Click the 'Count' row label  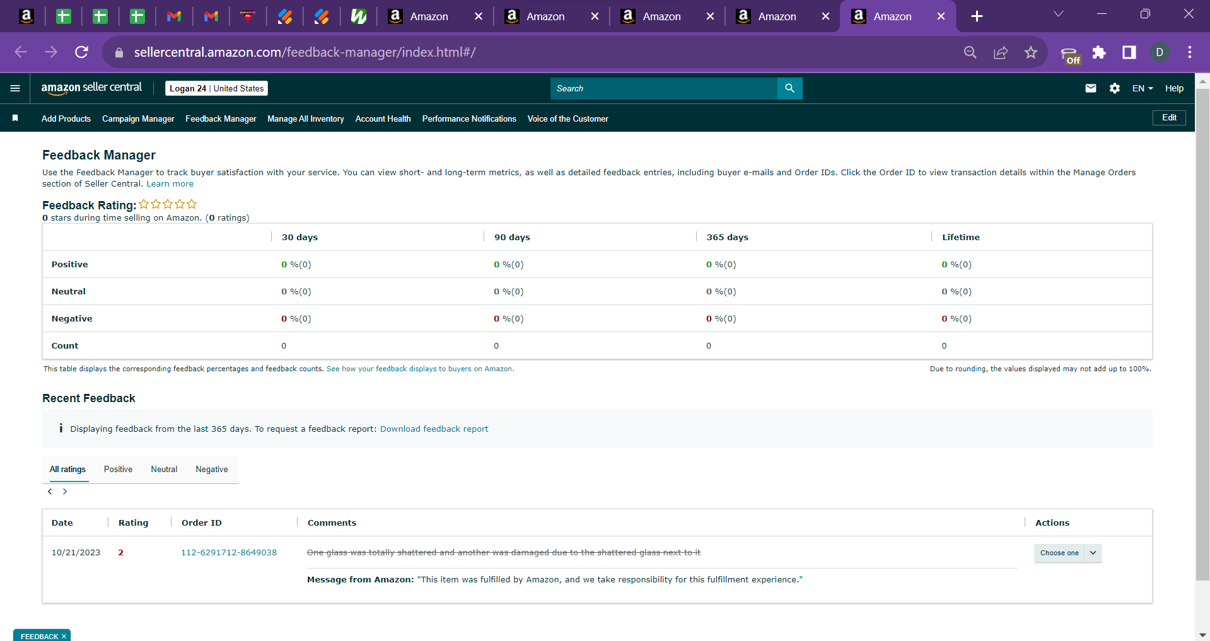[x=65, y=346]
